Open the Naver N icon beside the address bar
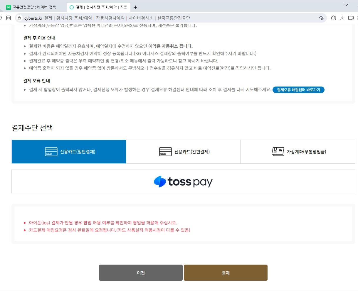 [x=9, y=18]
